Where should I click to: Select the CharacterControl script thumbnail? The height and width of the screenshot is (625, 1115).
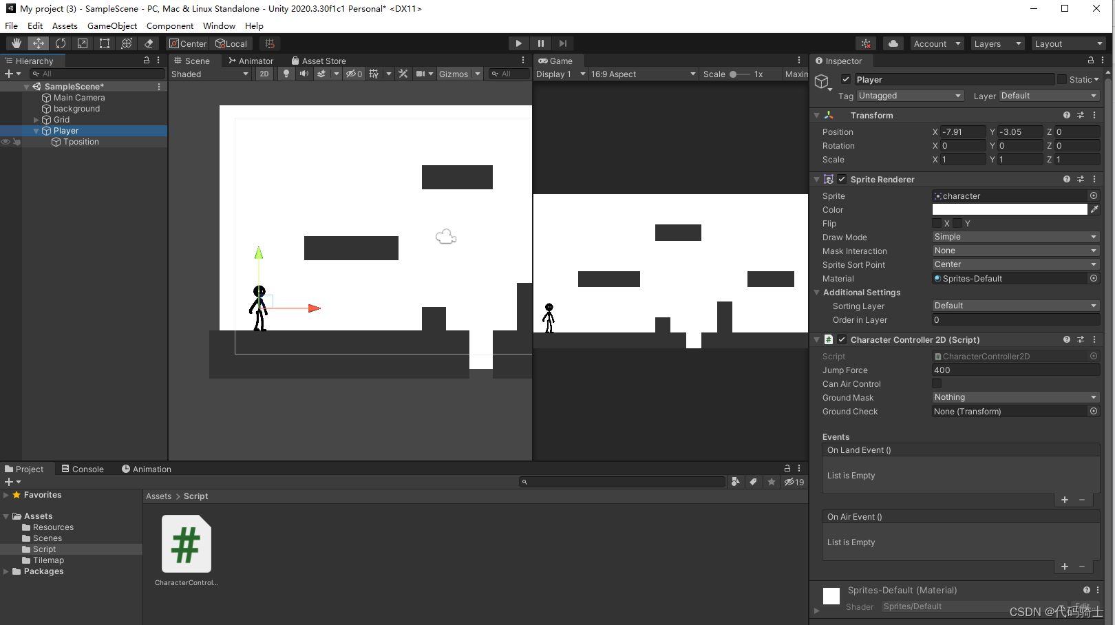coord(185,544)
